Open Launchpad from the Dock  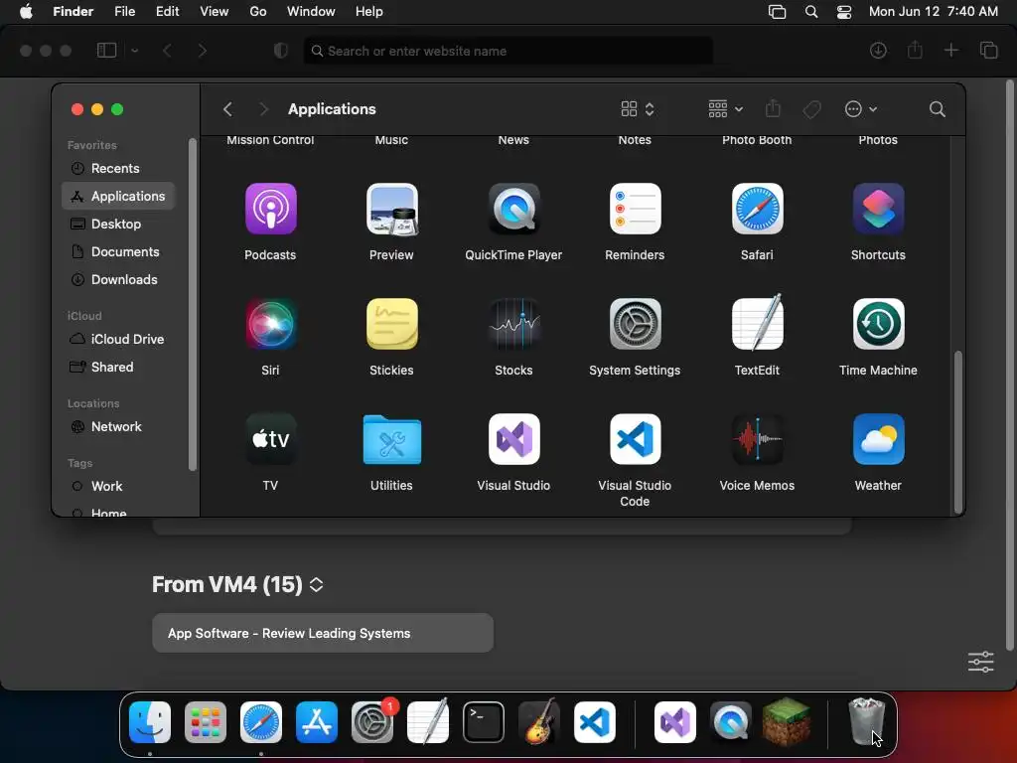[206, 722]
